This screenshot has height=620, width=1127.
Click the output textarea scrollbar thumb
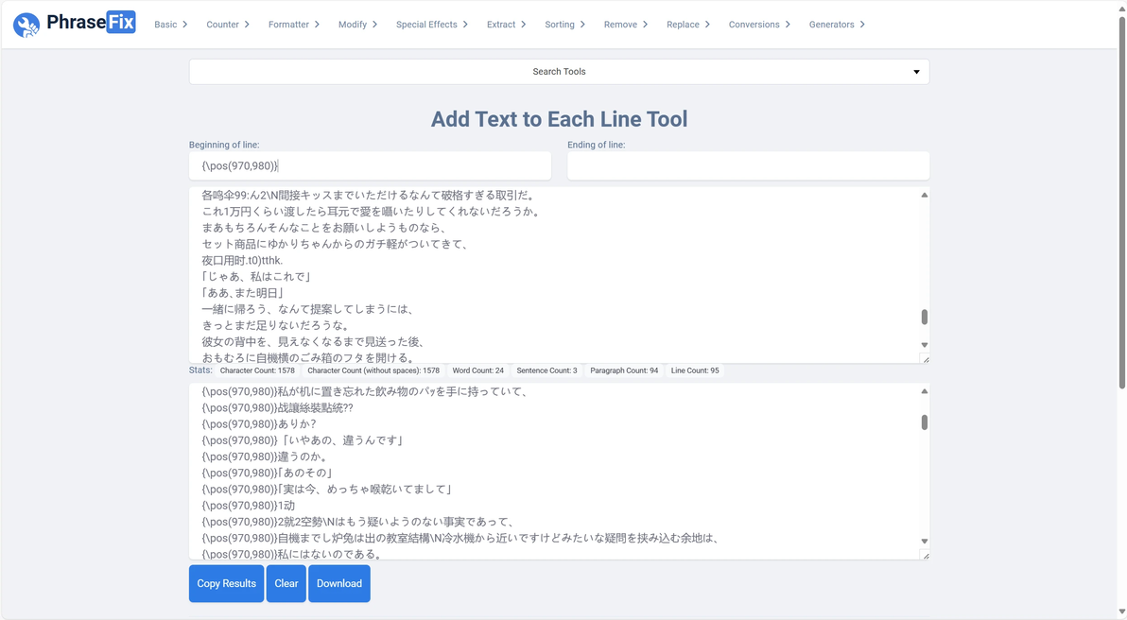tap(925, 422)
